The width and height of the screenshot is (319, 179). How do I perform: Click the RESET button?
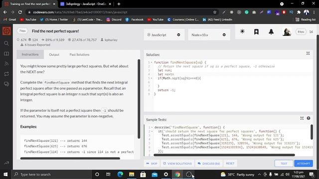point(230,164)
